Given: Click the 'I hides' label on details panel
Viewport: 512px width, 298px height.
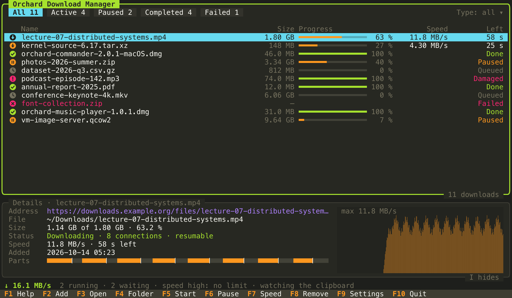Looking at the screenshot, I should [x=484, y=277].
